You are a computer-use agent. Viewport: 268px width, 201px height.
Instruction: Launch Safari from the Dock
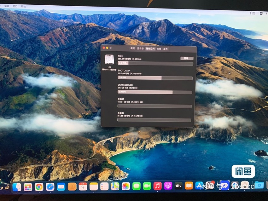click(50, 187)
